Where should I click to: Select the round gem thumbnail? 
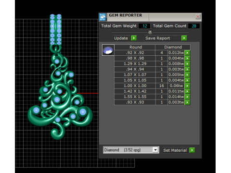(x=108, y=50)
